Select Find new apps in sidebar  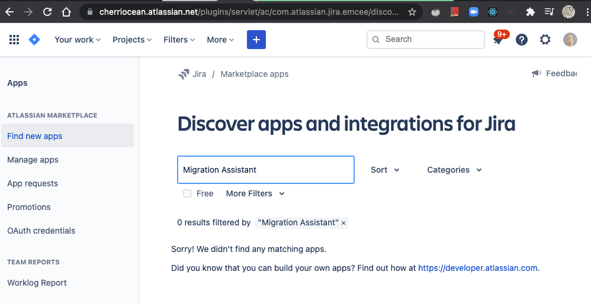pyautogui.click(x=68, y=136)
